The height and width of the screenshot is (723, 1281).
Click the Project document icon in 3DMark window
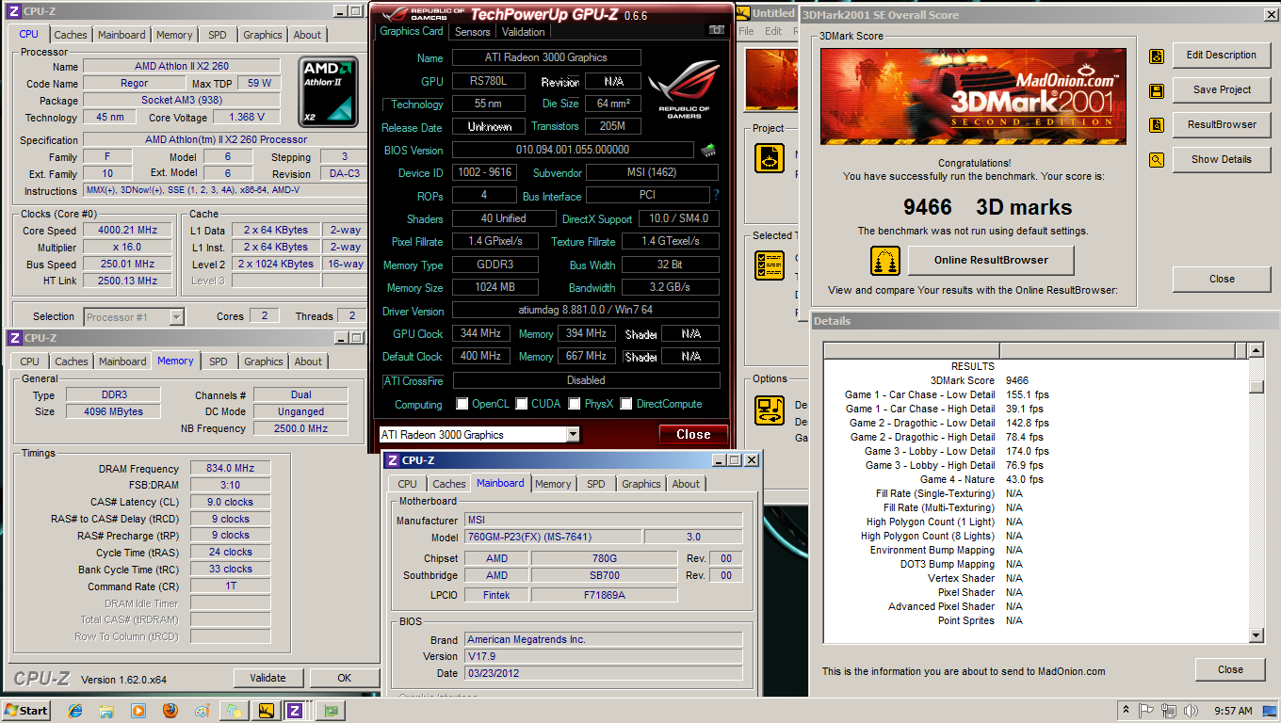(x=770, y=157)
